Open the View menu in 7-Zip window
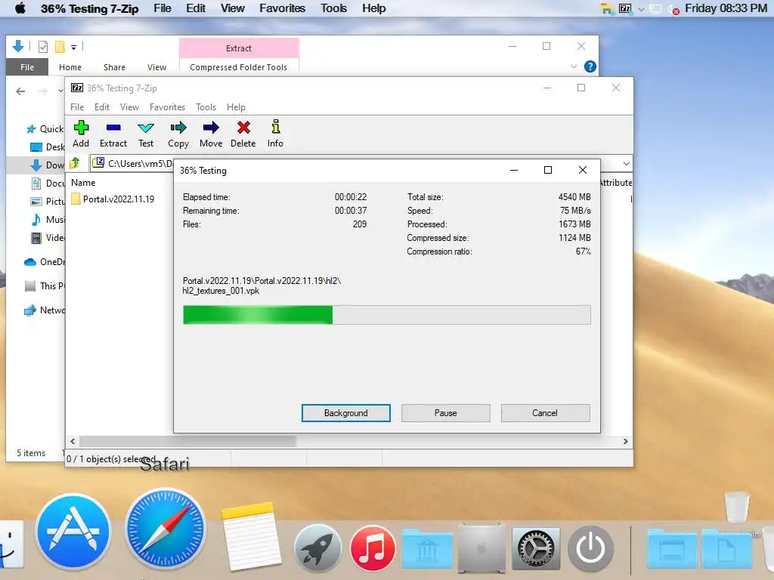774x580 pixels. 129,107
